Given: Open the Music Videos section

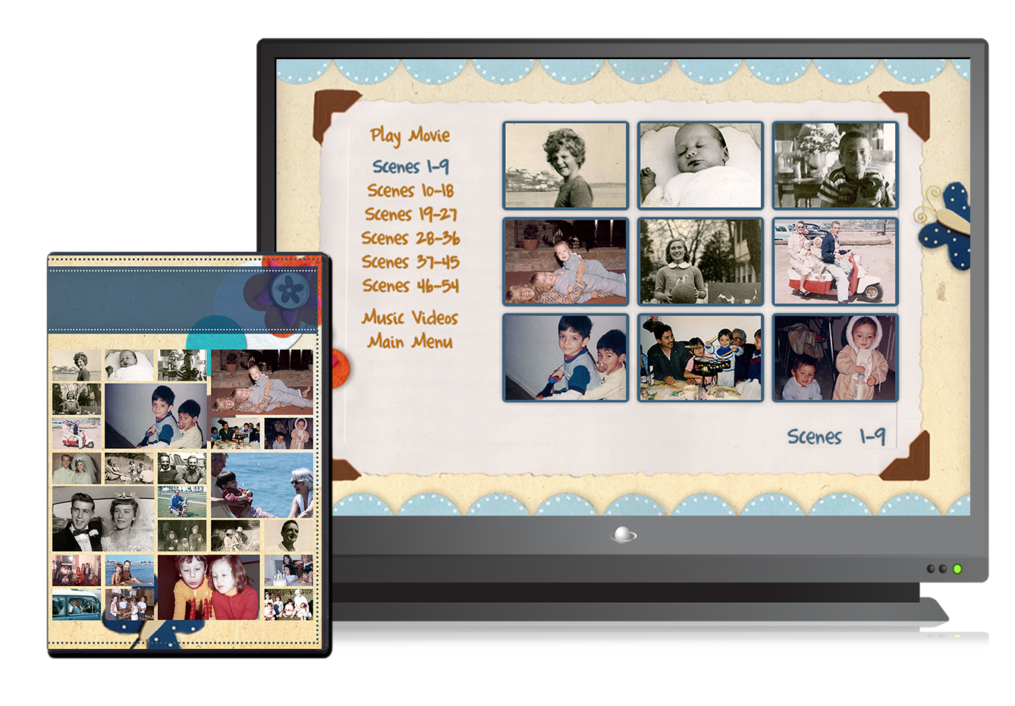Looking at the screenshot, I should pyautogui.click(x=410, y=318).
